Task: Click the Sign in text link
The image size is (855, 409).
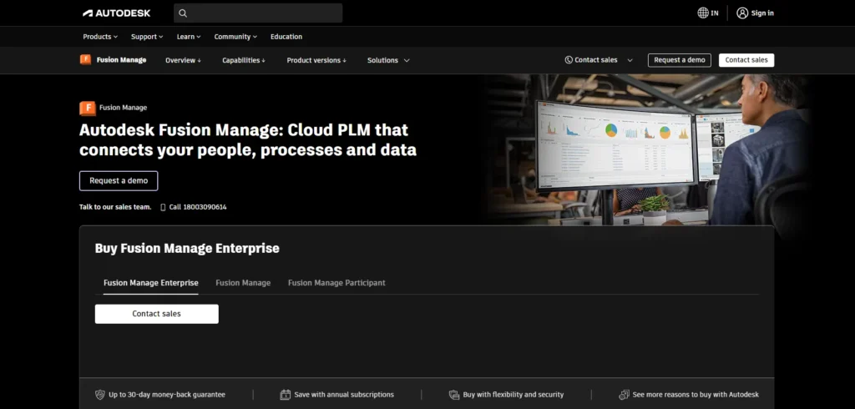Action: point(762,13)
